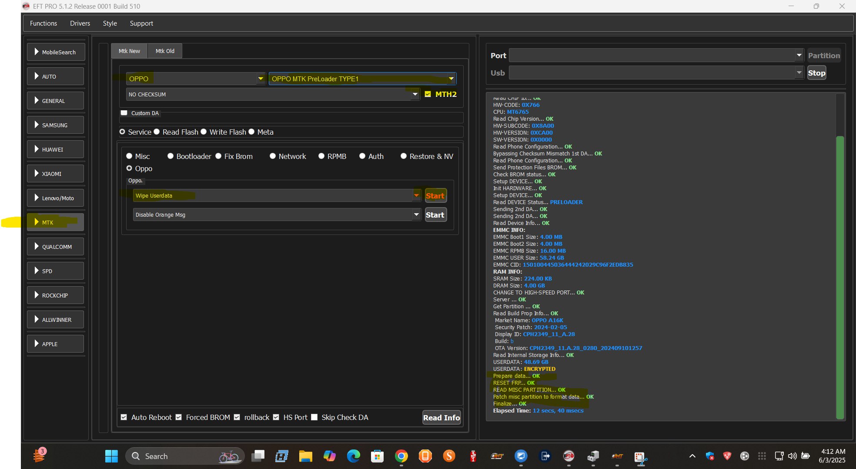
Task: Open the XIAOMI sidebar section
Action: (55, 174)
